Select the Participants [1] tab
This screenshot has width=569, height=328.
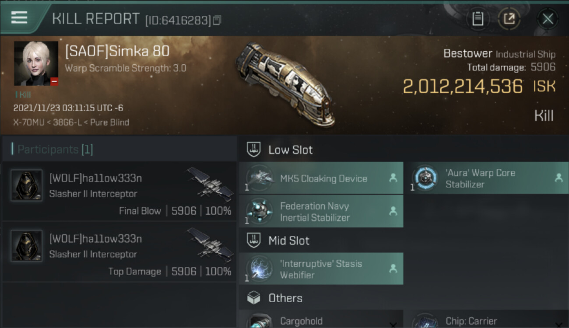tap(55, 150)
